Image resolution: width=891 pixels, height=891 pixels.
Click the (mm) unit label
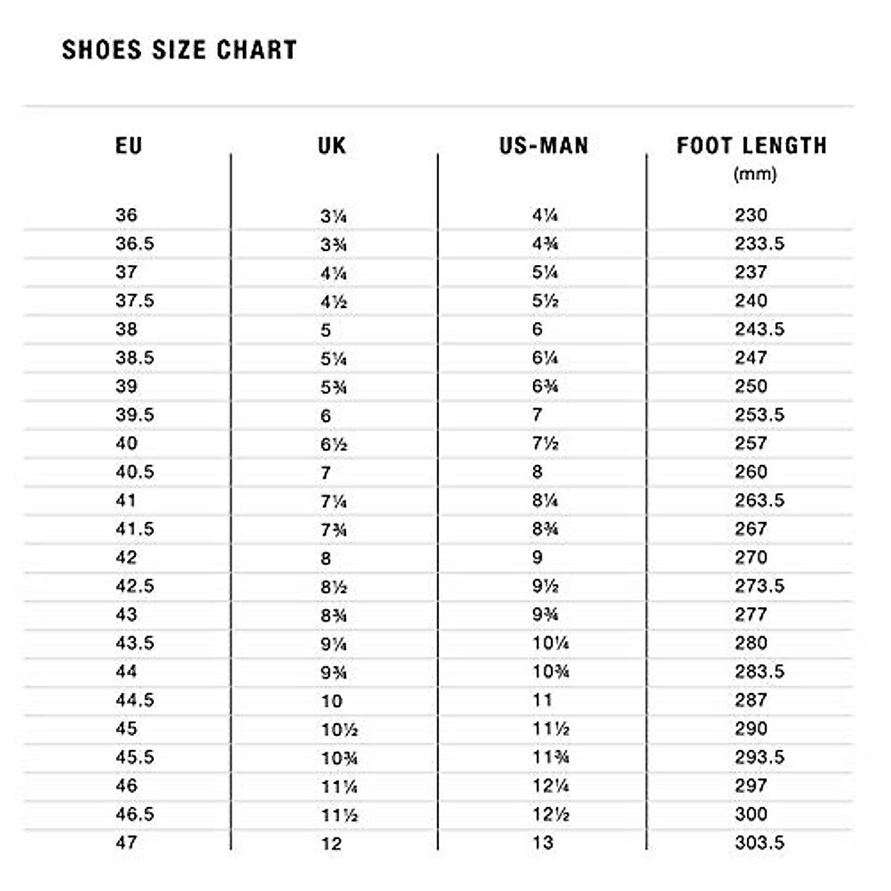pyautogui.click(x=754, y=174)
